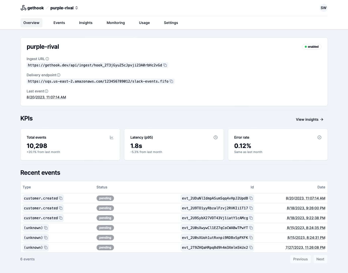Click the SW avatar to open account menu

[323, 8]
